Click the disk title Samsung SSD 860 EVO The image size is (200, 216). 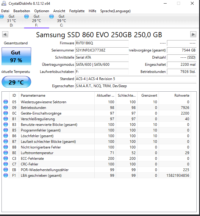point(99,35)
